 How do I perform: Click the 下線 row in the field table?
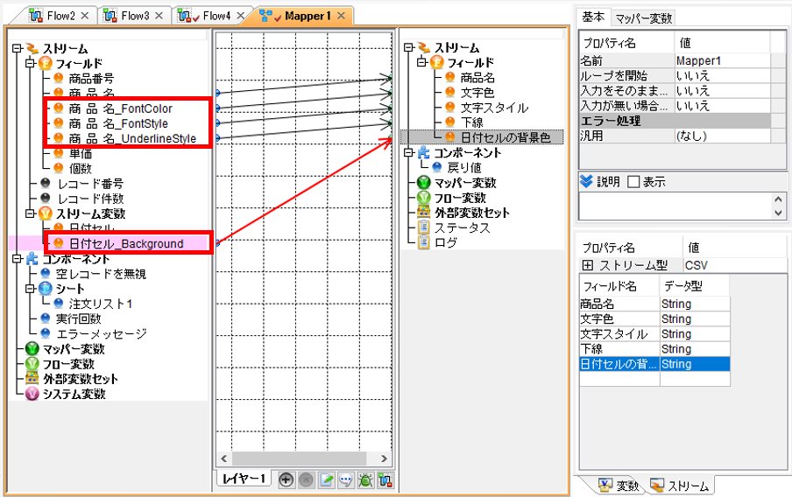654,348
